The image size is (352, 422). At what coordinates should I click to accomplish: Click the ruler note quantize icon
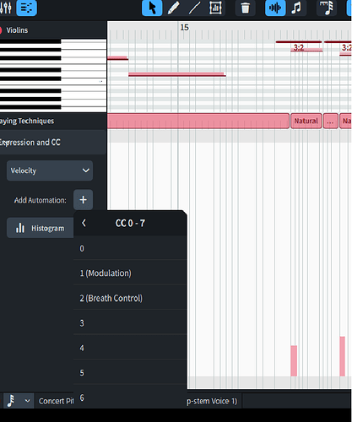pyautogui.click(x=327, y=8)
